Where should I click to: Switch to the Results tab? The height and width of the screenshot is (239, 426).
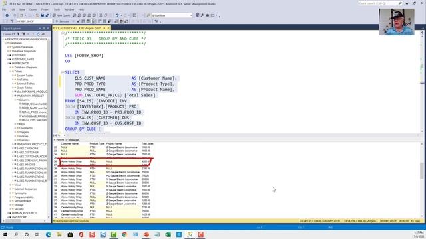tap(59, 140)
